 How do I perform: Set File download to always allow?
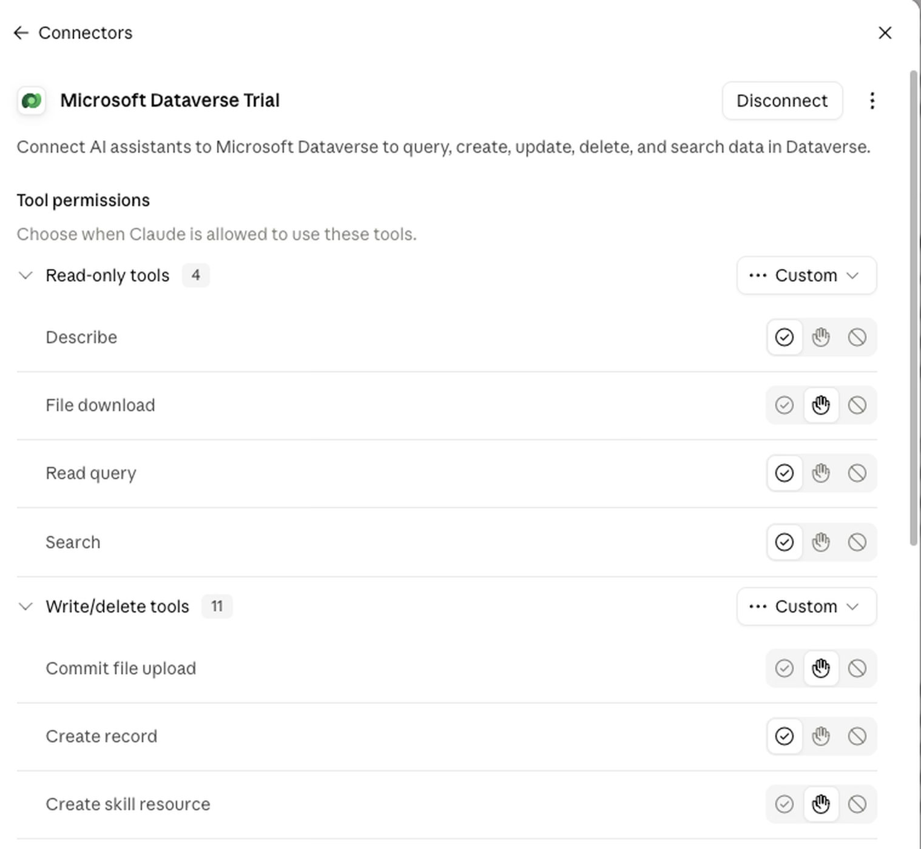(x=784, y=405)
